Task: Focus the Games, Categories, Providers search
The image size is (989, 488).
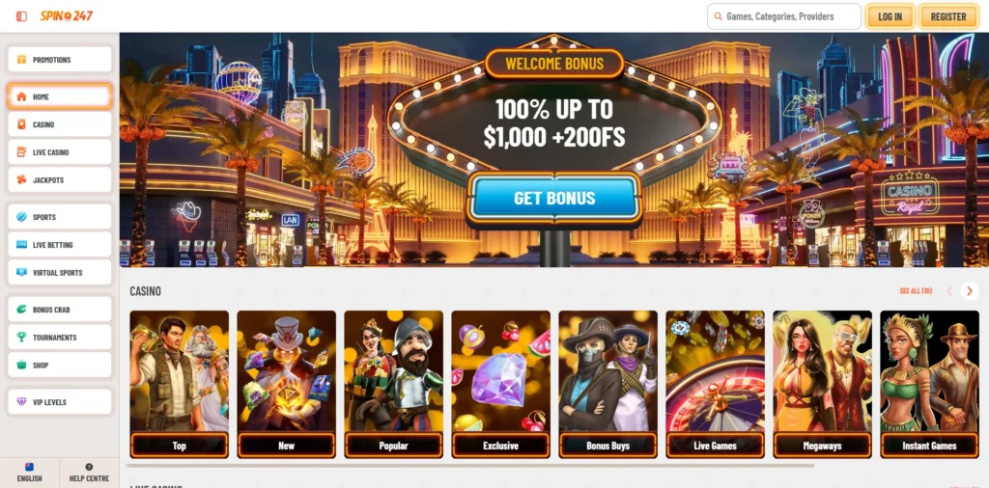Action: click(x=784, y=16)
